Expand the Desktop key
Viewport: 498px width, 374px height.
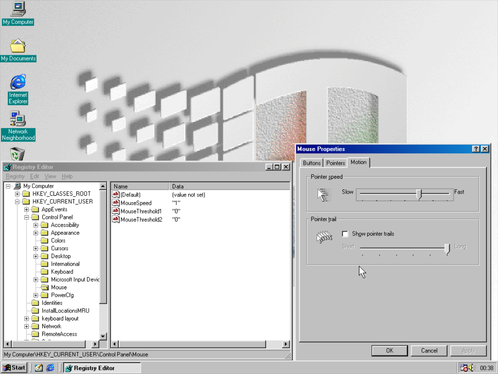tap(36, 256)
